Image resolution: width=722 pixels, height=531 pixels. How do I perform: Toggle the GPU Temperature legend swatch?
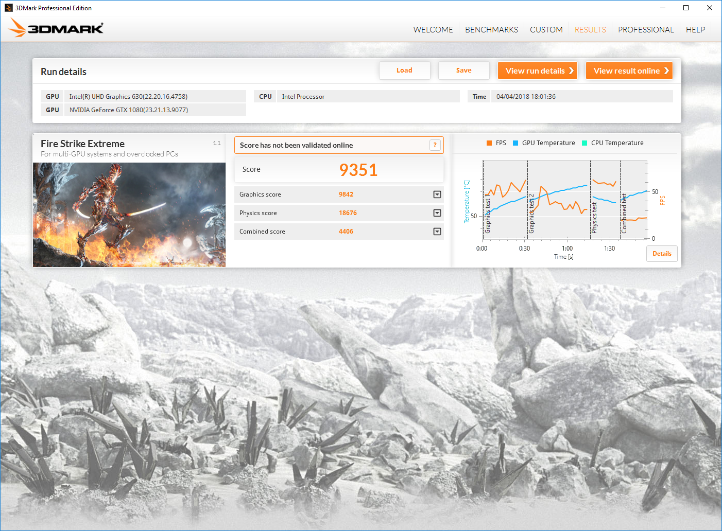pyautogui.click(x=515, y=143)
